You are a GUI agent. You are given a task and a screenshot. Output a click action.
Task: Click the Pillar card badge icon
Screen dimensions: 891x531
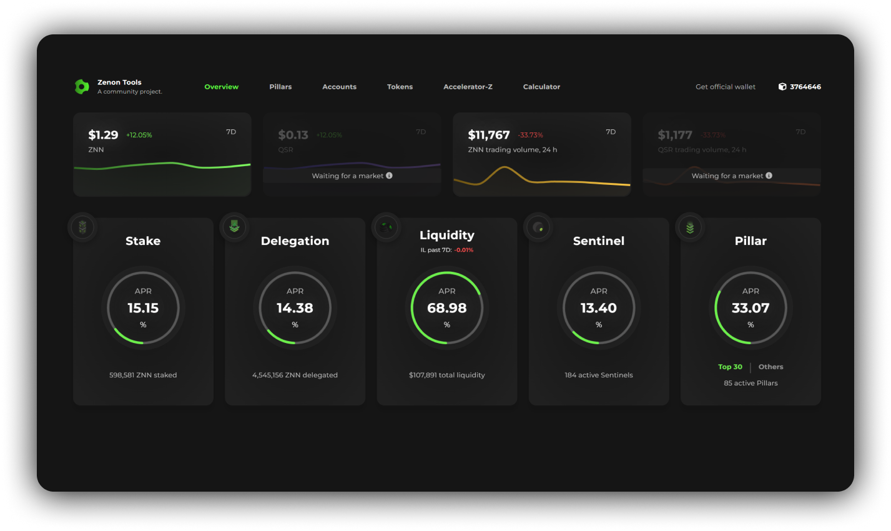(689, 227)
